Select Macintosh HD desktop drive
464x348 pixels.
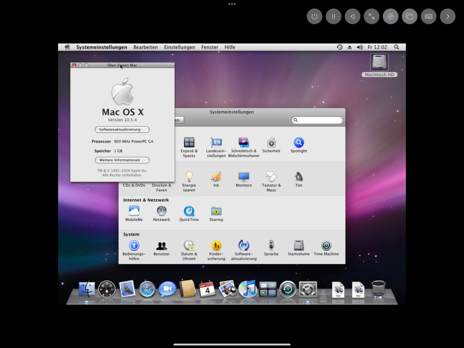tap(379, 65)
